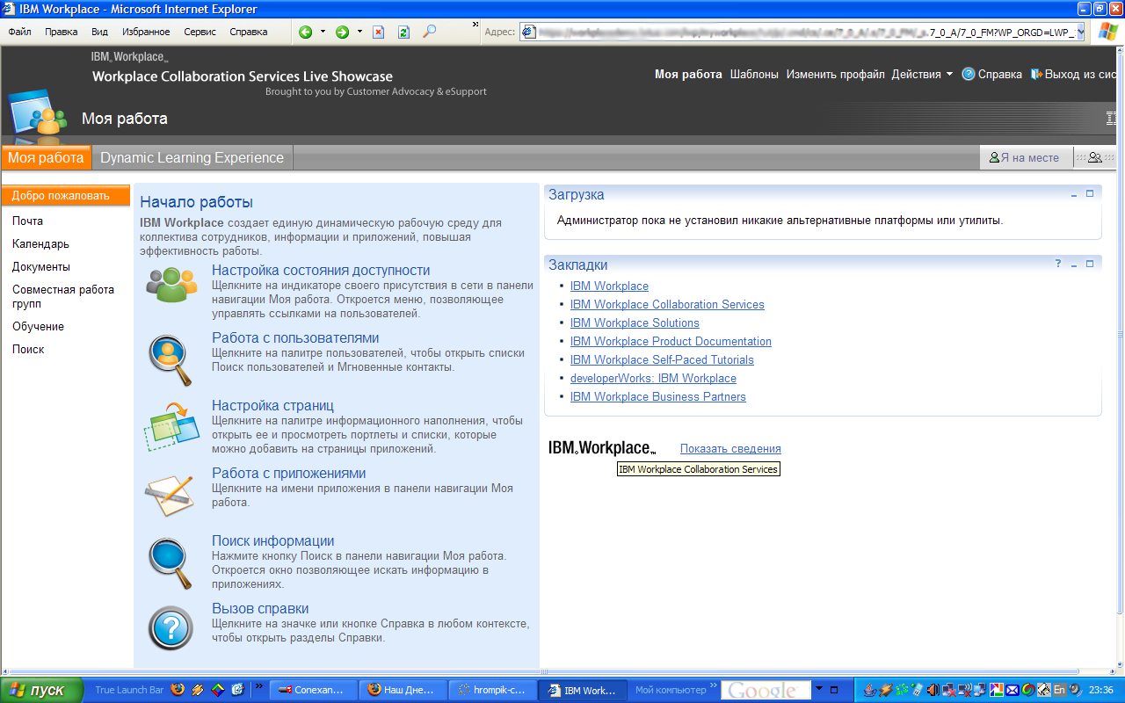Open the address bar dropdown arrow
The height and width of the screenshot is (703, 1125).
point(1080,32)
